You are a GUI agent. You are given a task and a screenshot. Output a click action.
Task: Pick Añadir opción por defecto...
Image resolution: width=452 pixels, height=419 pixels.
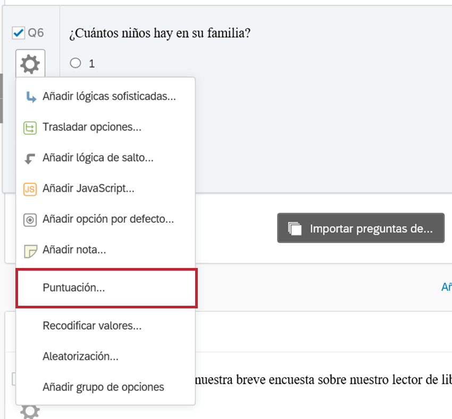point(105,219)
